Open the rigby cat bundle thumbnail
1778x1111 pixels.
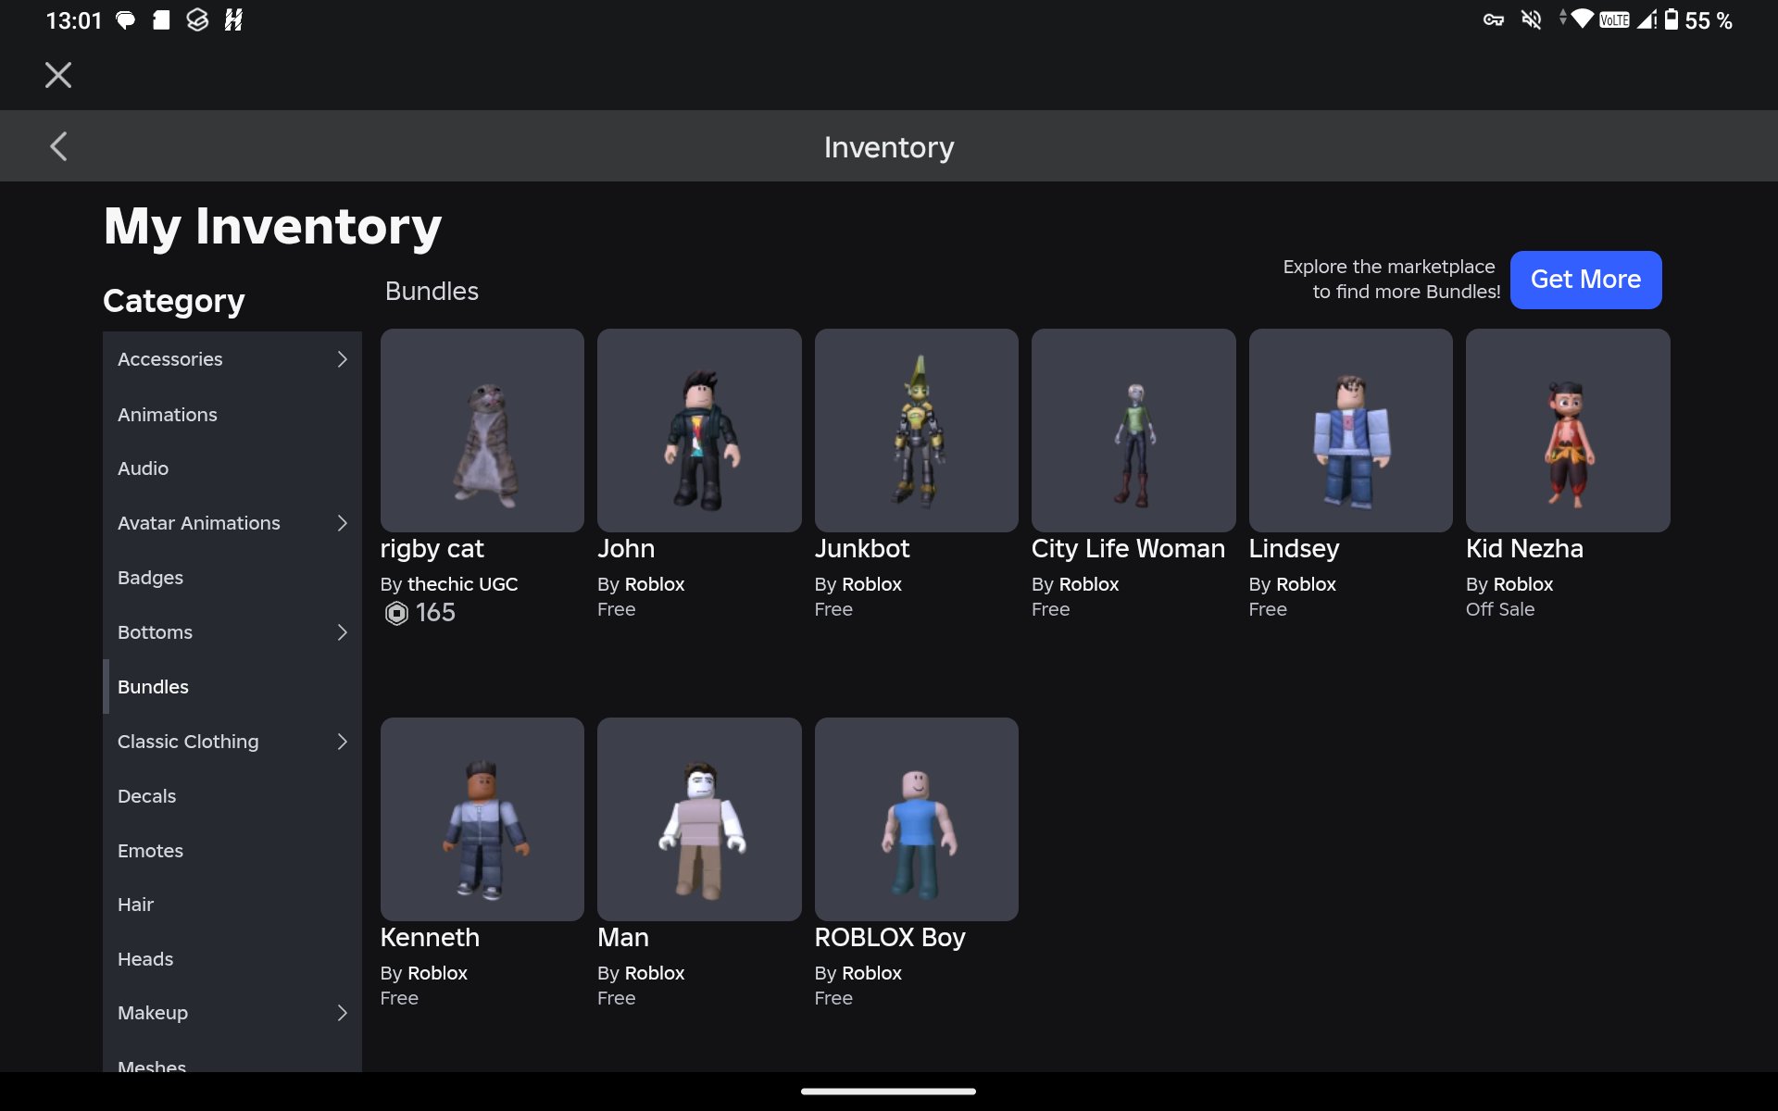pyautogui.click(x=482, y=431)
